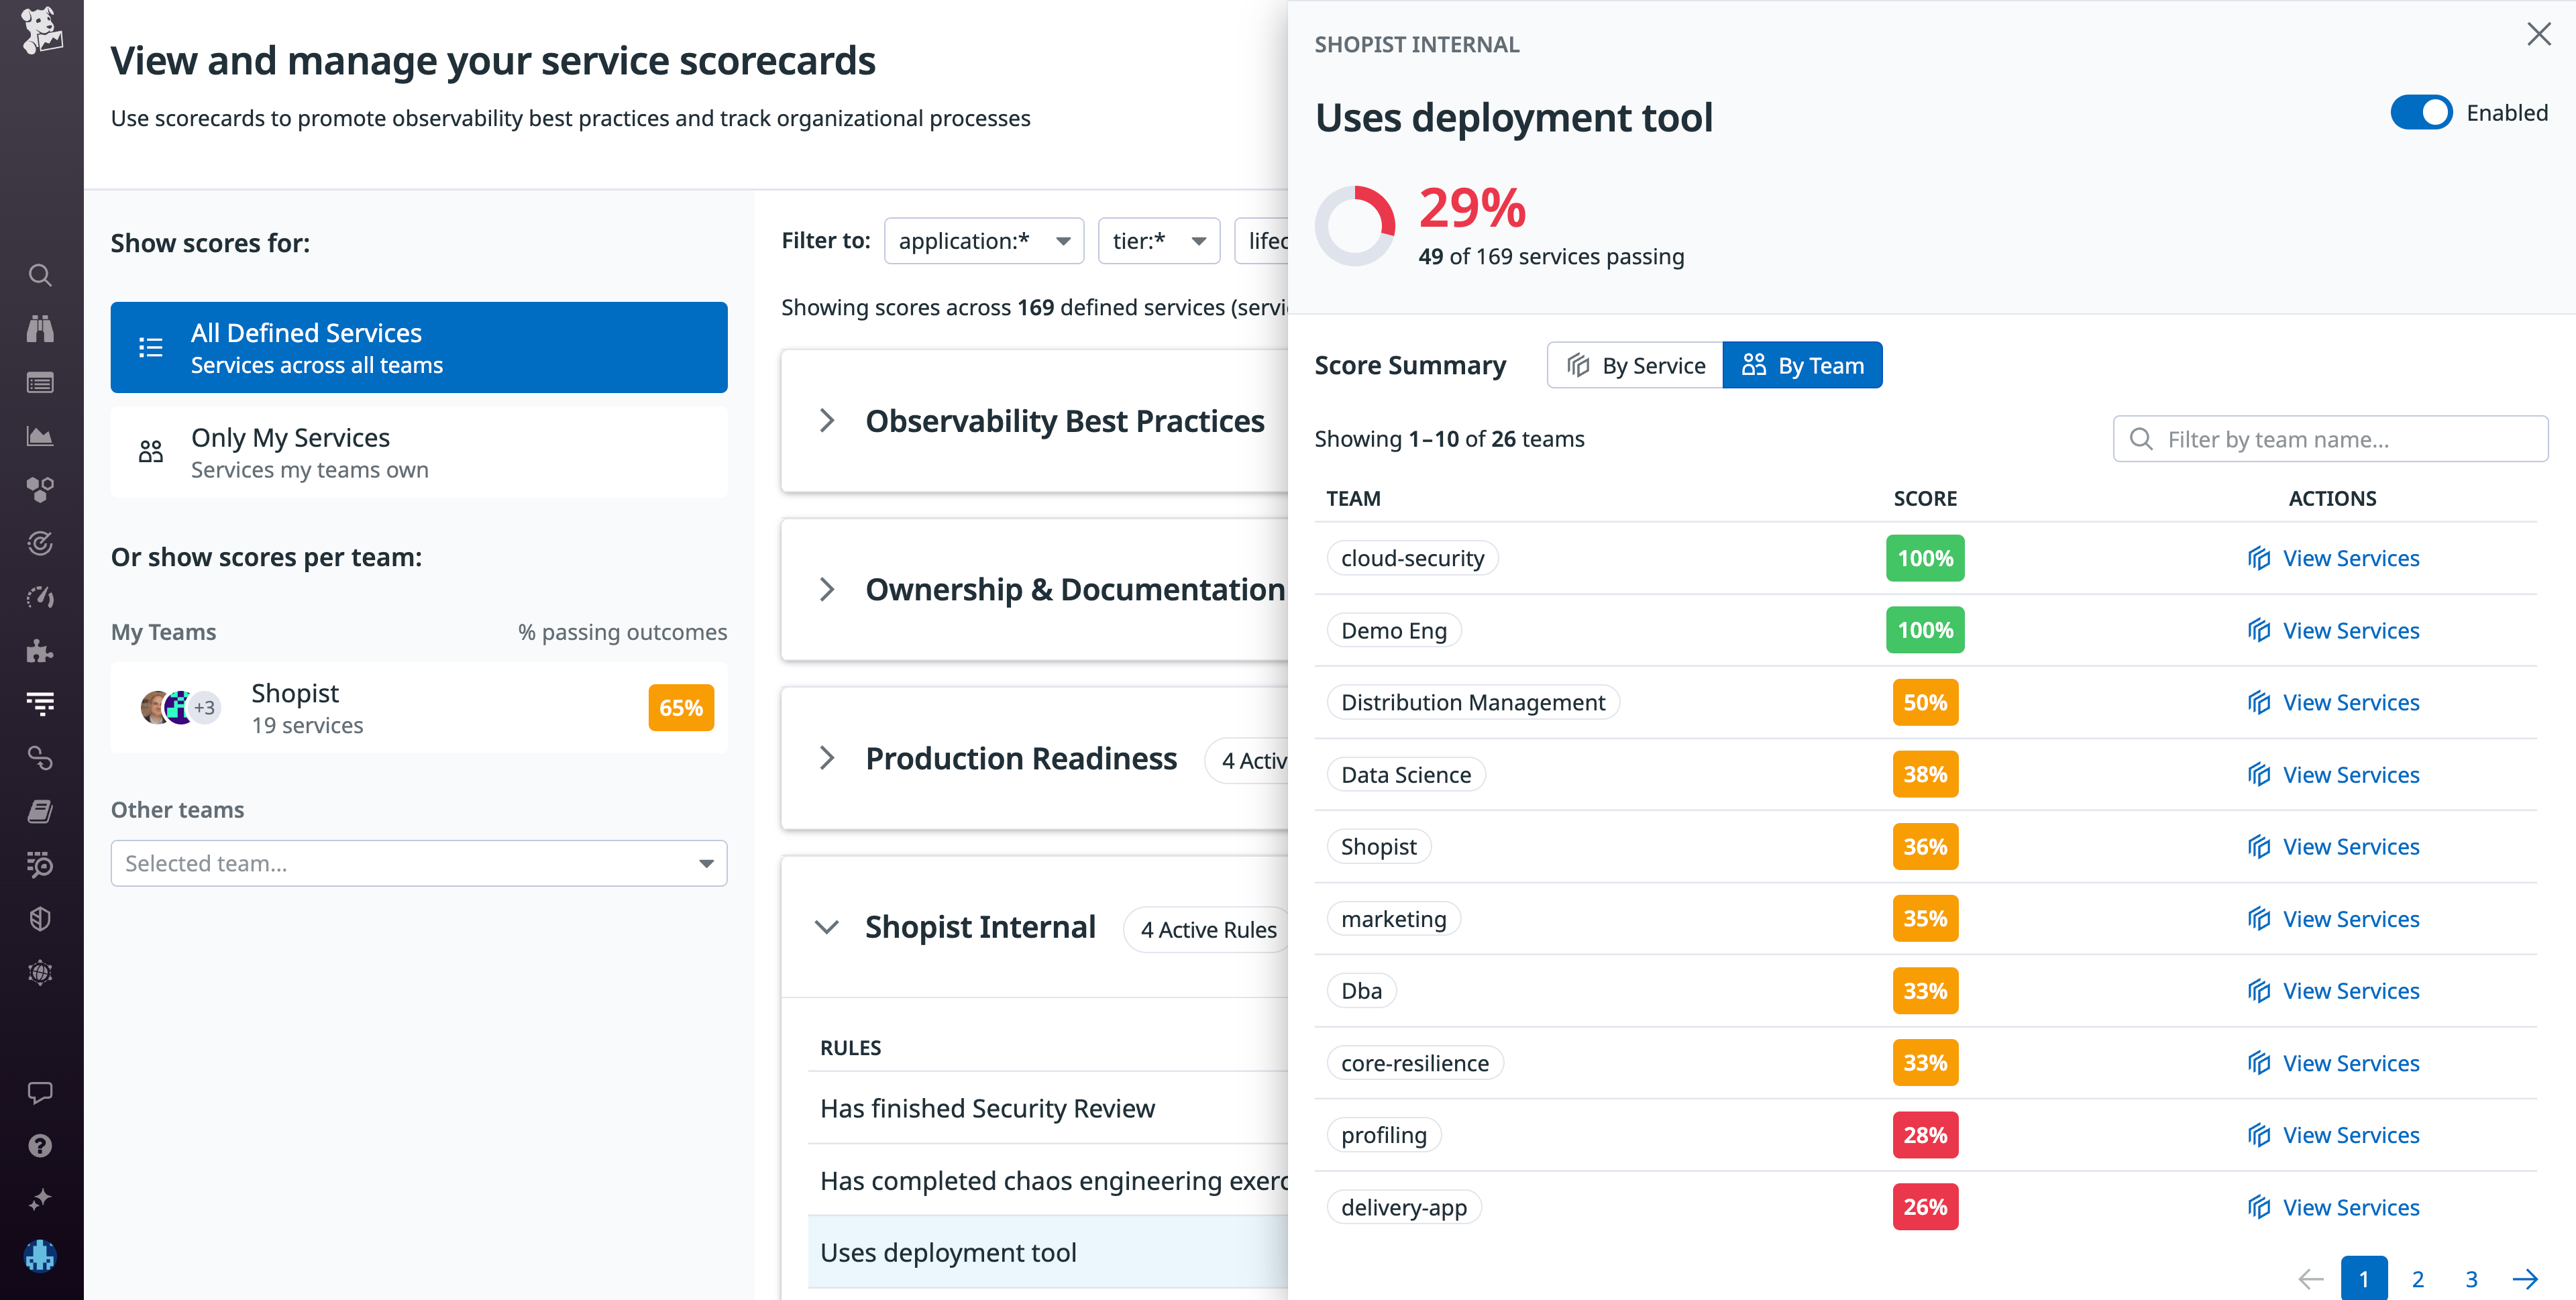View Services for the cloud-security team
Image resolution: width=2576 pixels, height=1300 pixels.
[x=2349, y=557]
